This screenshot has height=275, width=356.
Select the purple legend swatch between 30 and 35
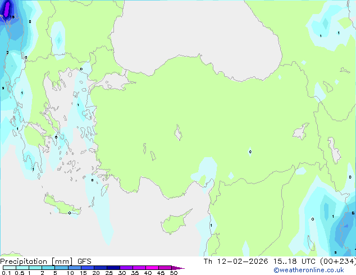click(126, 268)
